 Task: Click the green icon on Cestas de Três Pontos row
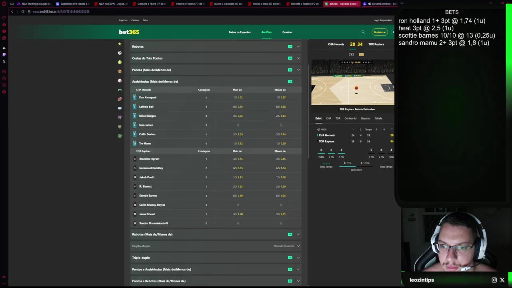290,58
